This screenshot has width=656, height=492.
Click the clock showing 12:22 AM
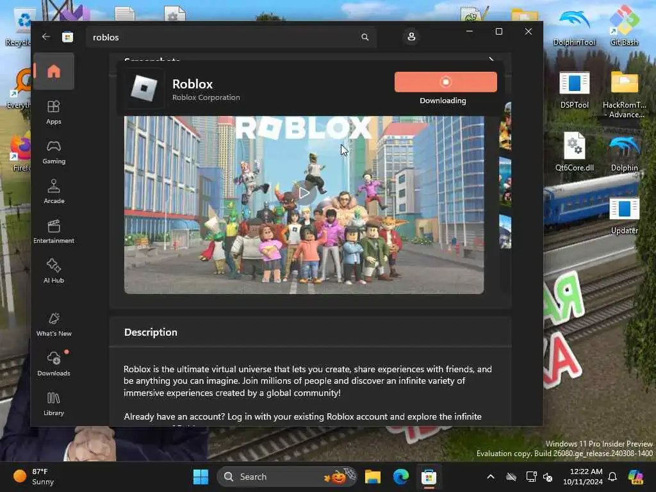tap(583, 477)
